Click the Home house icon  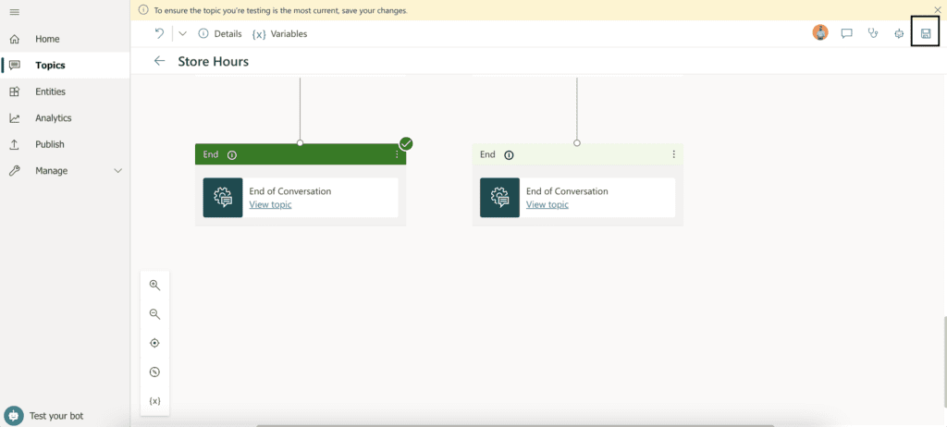click(x=15, y=39)
